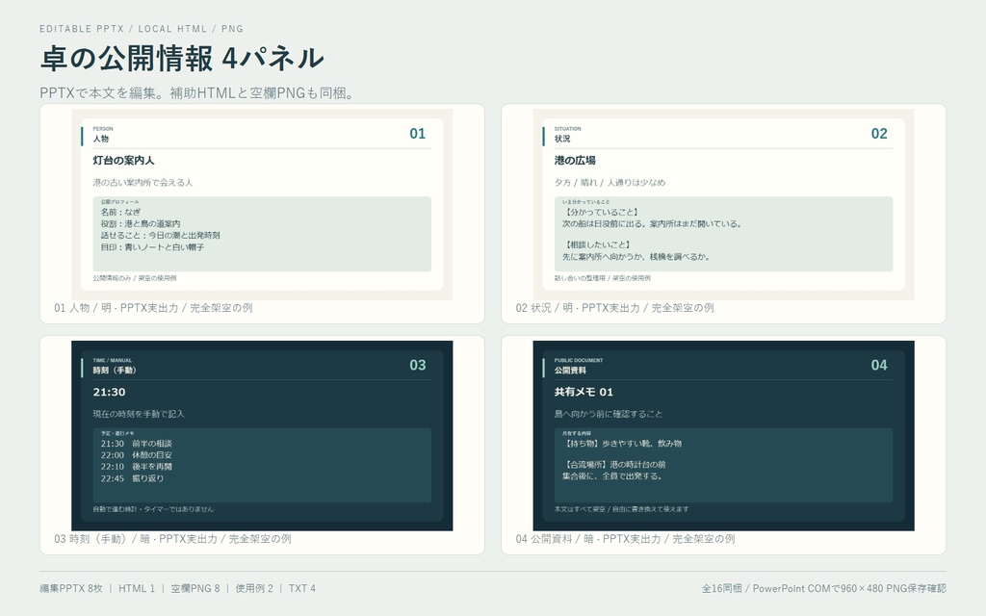Click the line 【合流場所】港の時計台の前
986x616 pixels.
(613, 465)
